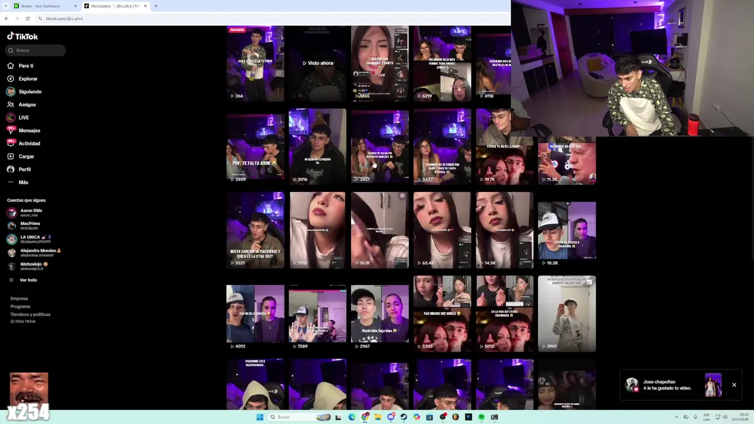View site information icon in address bar
This screenshot has width=754, height=424.
point(40,18)
